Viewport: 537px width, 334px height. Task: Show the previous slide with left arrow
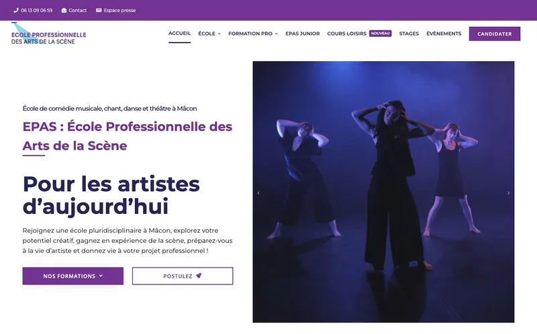(x=258, y=193)
